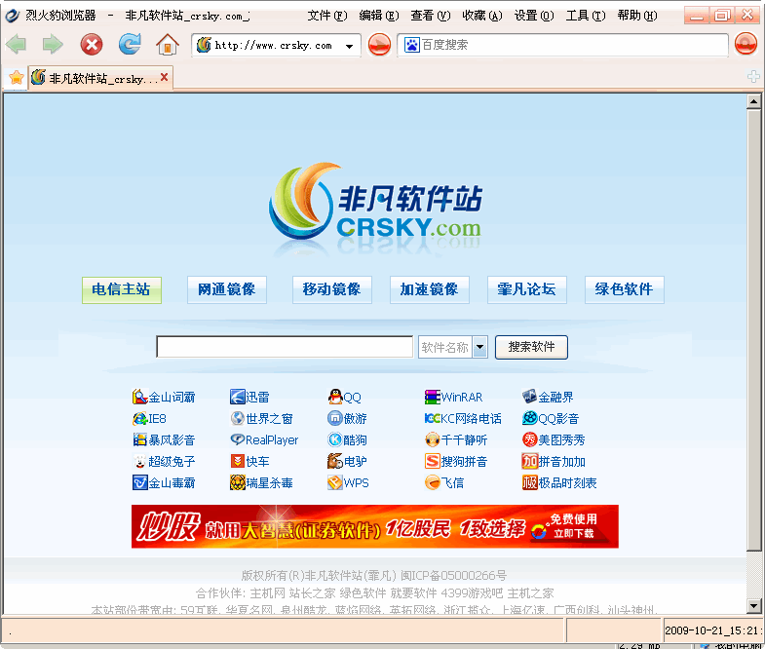Go back with the green left arrow
The image size is (765, 649).
point(17,45)
